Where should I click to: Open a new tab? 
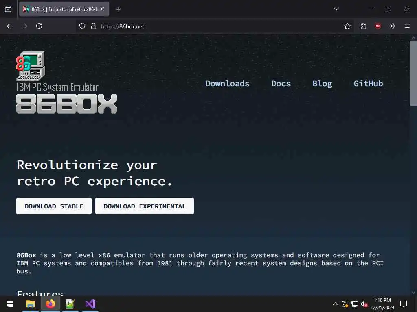point(118,9)
